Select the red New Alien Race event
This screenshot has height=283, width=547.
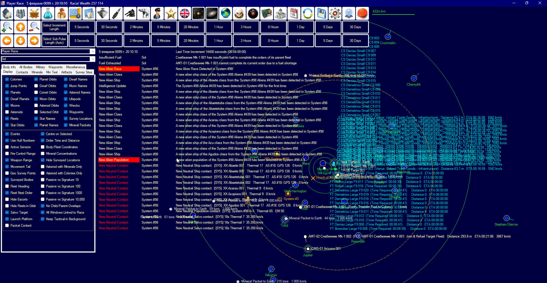(119, 69)
